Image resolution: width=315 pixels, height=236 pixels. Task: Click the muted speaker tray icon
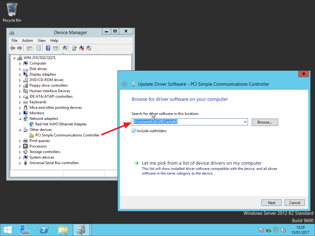point(283,230)
